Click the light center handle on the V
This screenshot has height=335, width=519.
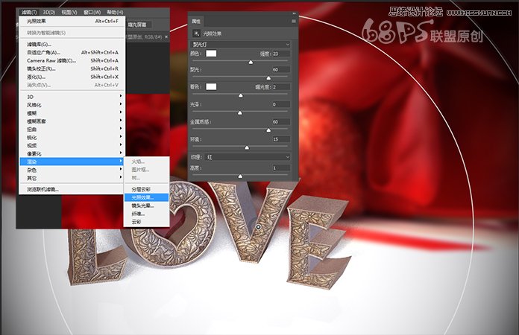pyautogui.click(x=258, y=226)
